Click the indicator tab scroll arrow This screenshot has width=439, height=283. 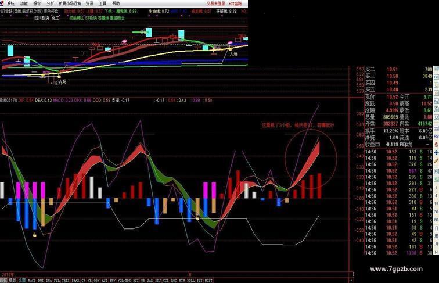pos(351,280)
